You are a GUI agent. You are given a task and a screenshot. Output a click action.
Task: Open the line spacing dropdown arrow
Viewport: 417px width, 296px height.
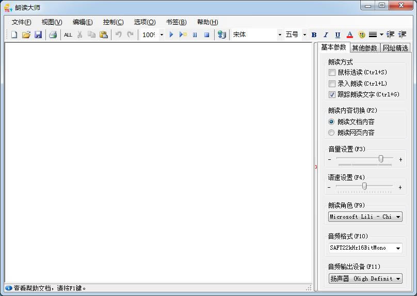click(x=381, y=35)
